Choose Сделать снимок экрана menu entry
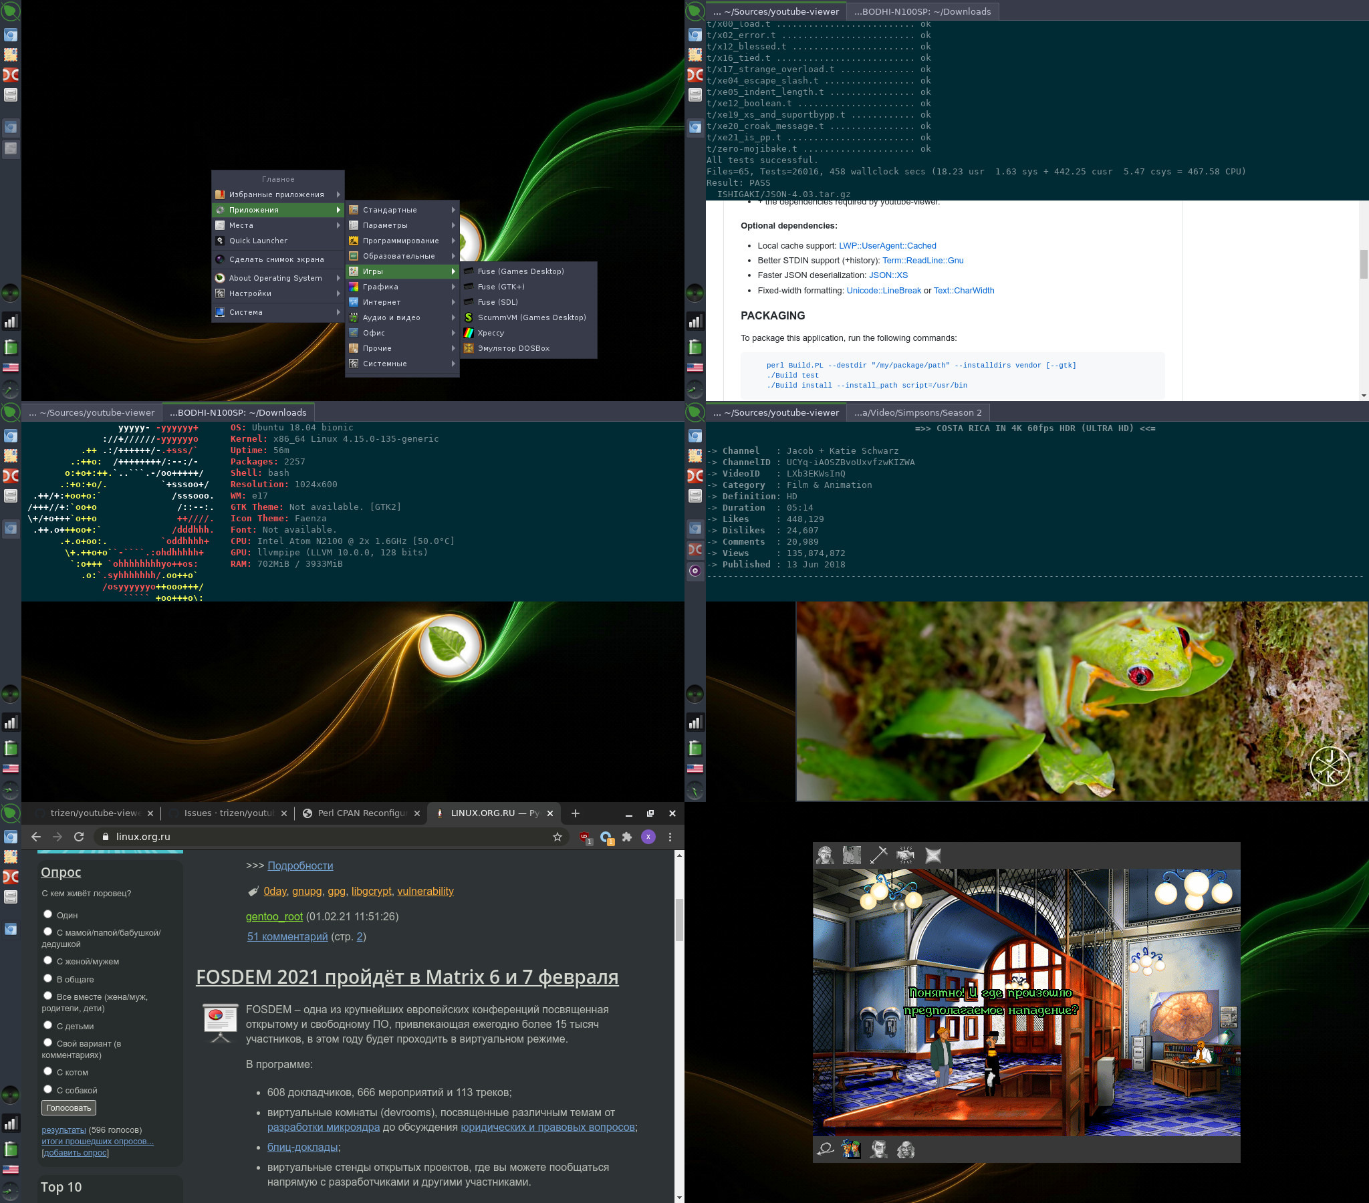This screenshot has width=1369, height=1203. click(x=278, y=259)
